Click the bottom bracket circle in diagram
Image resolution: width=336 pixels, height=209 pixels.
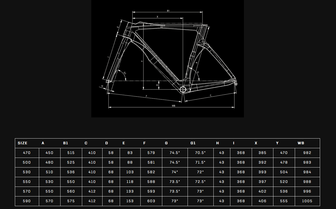click(183, 90)
